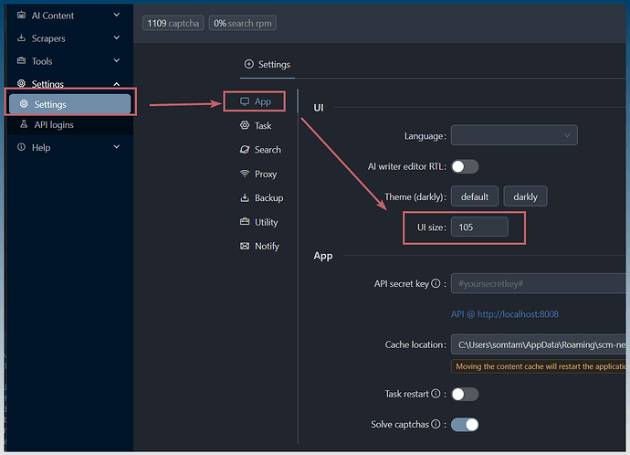Expand the Scrapers menu chevron

[117, 37]
